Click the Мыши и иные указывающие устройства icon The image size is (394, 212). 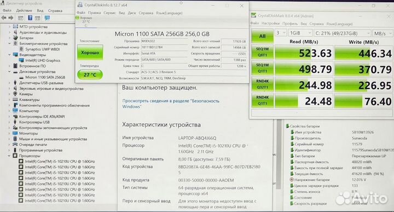pos(15,139)
